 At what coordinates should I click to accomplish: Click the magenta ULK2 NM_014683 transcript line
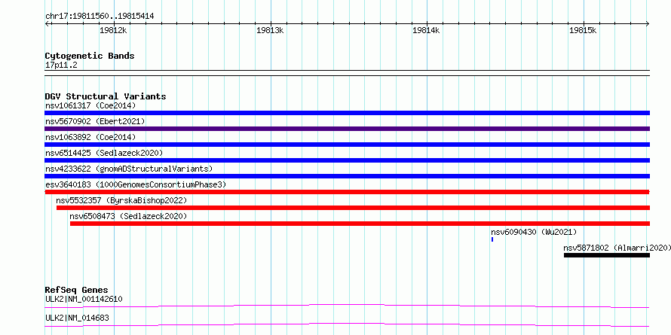tap(347, 324)
